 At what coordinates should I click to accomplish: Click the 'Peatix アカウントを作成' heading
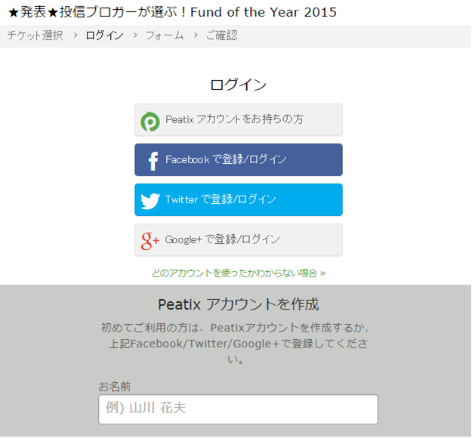(x=238, y=304)
